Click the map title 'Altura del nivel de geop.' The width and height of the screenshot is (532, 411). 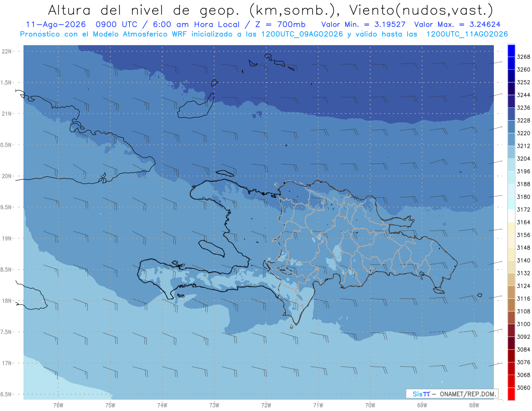coord(144,10)
